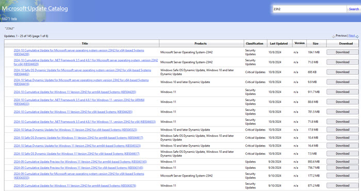This screenshot has width=361, height=191.
Task: Open 2024-09 Cumulative Update Windows 11 arm64 link
Action: coord(75,185)
